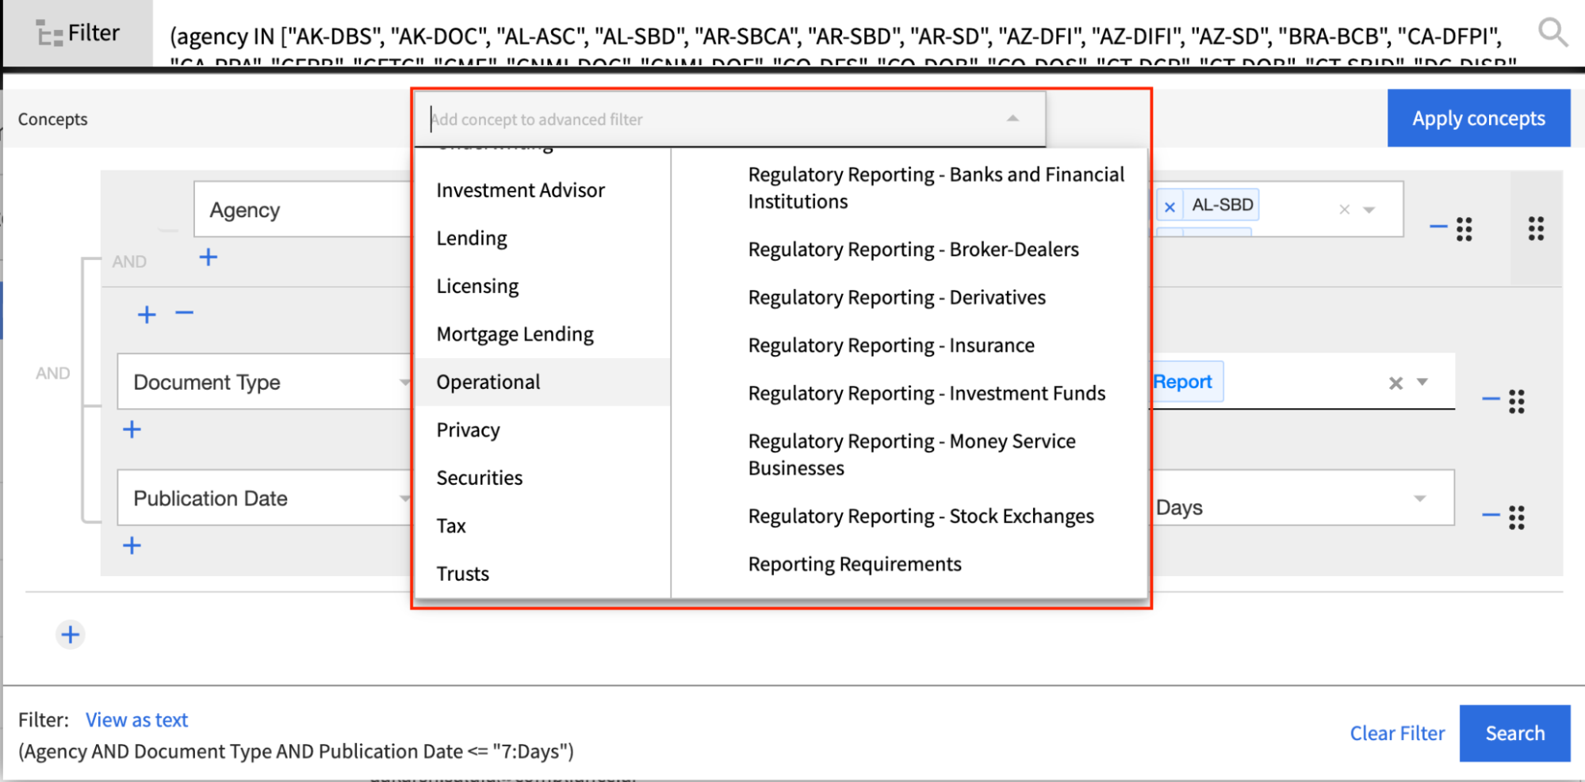Expand the Document Type field dropdown
Viewport: 1585px width, 782px height.
pyautogui.click(x=404, y=383)
